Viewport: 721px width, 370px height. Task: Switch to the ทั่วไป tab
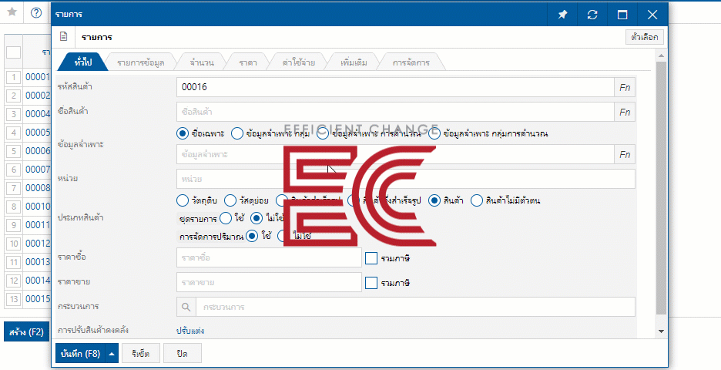tap(82, 62)
